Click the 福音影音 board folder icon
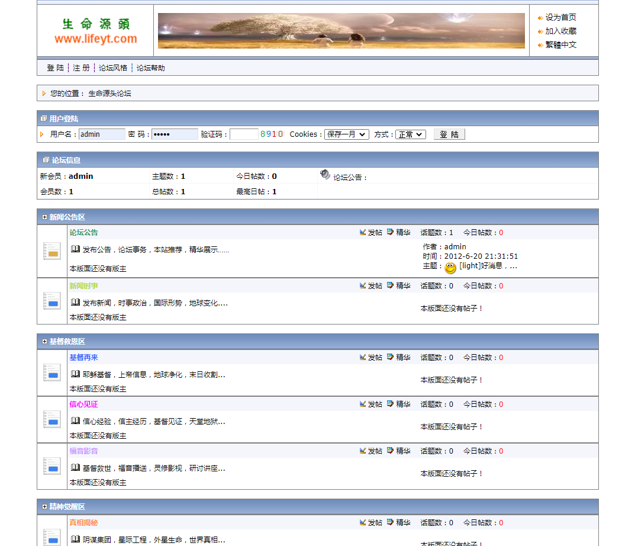 pyautogui.click(x=52, y=466)
